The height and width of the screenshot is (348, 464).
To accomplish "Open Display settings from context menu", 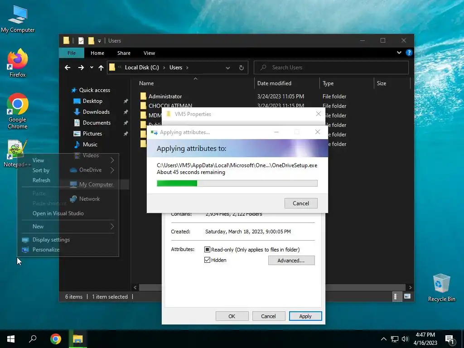I will tap(51, 240).
